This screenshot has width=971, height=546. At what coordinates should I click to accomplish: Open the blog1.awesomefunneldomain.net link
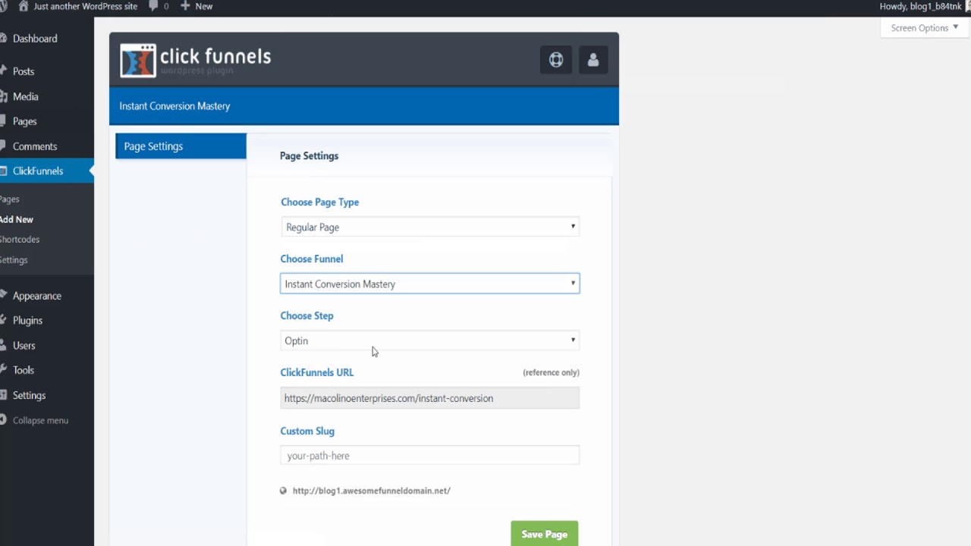(x=372, y=491)
